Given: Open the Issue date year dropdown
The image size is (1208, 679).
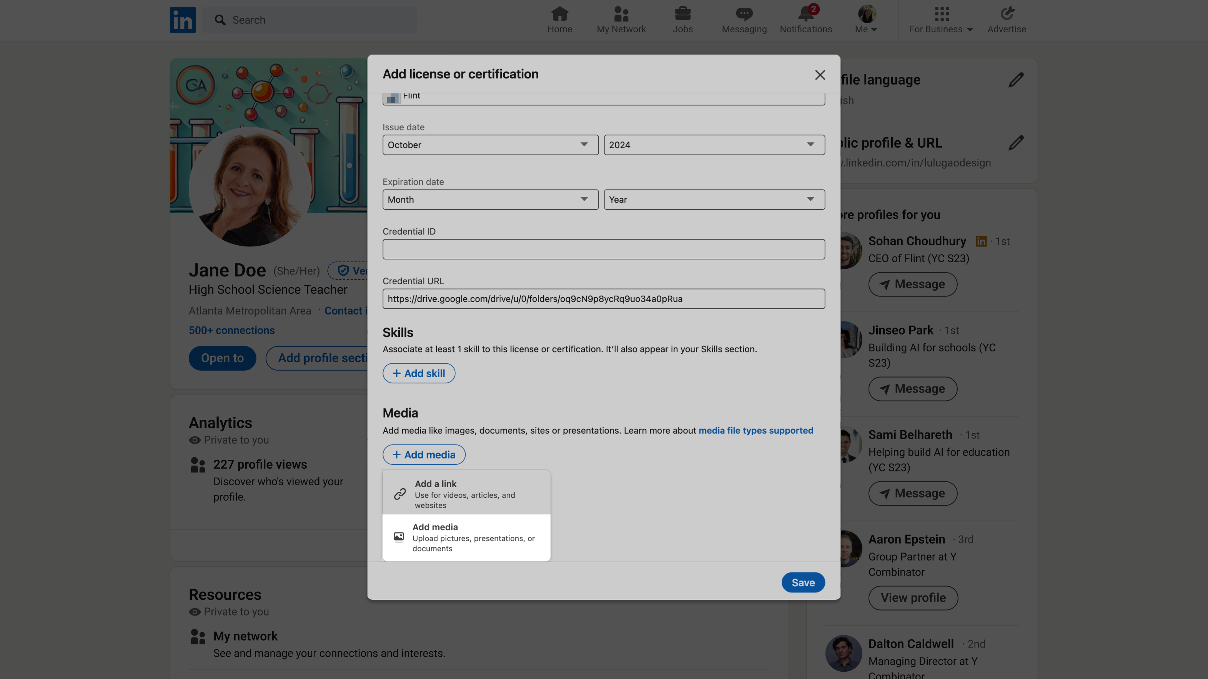Looking at the screenshot, I should (x=714, y=145).
